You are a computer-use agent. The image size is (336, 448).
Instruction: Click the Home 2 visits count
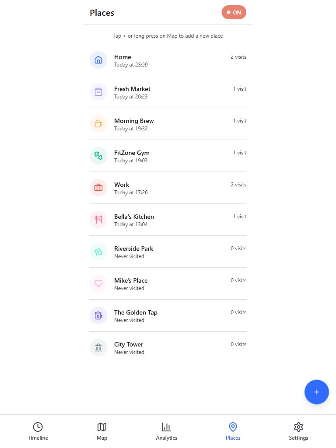click(x=238, y=57)
